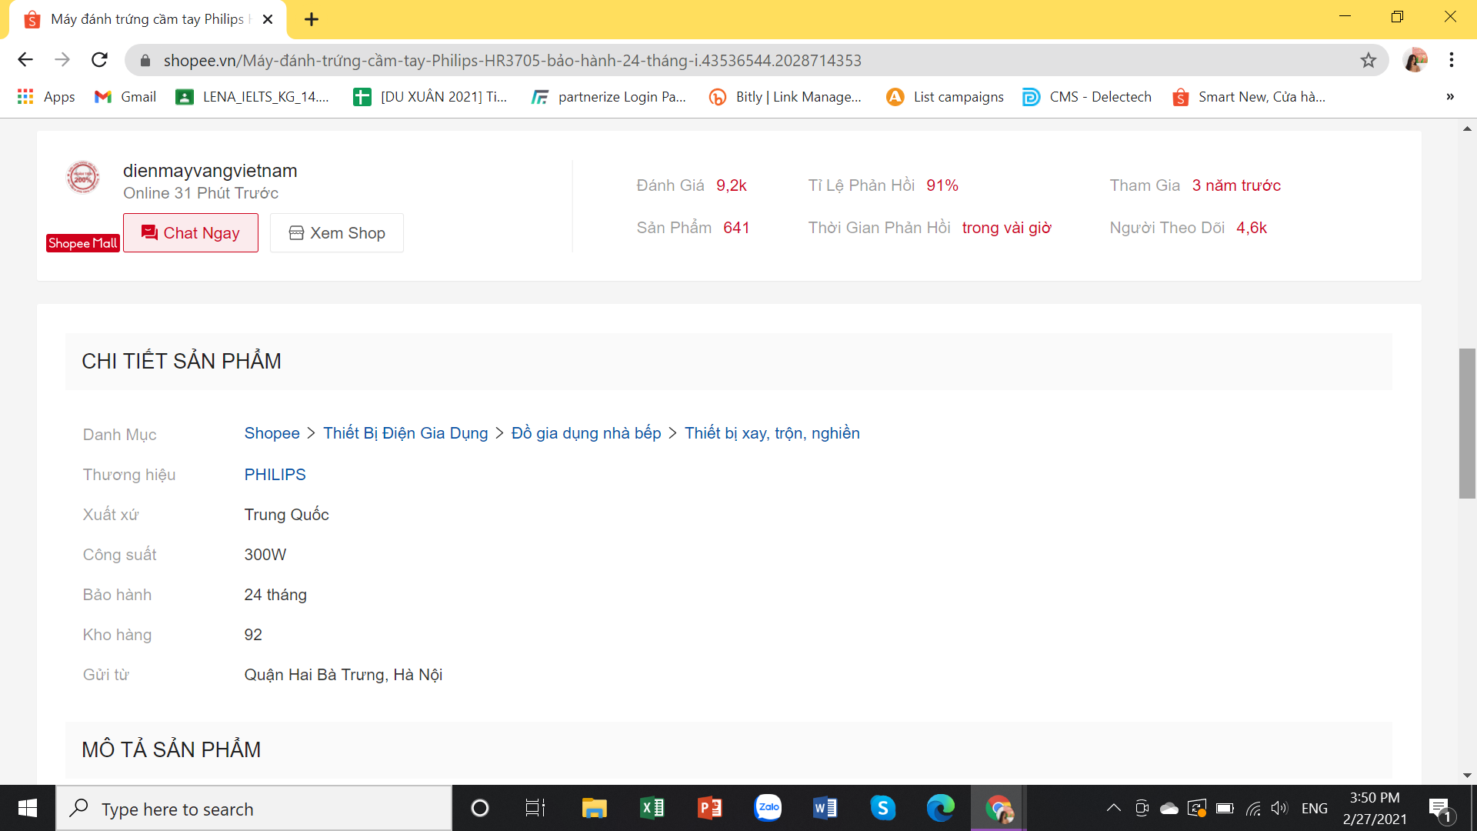Click the page vertical scrollbar thumb
Screen dimensions: 1477x831
(x=1467, y=423)
